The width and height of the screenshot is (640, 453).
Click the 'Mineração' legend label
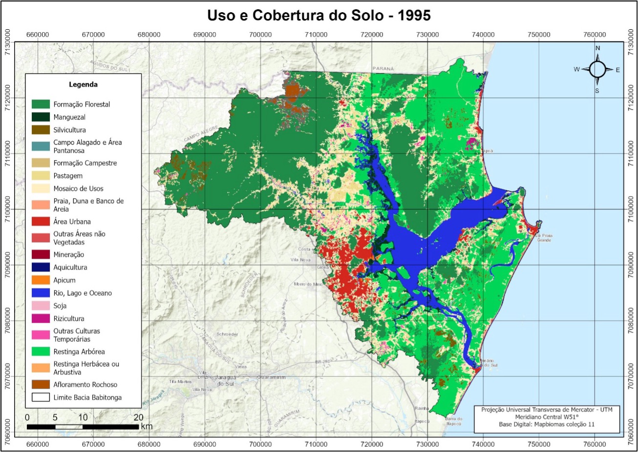[x=68, y=254]
